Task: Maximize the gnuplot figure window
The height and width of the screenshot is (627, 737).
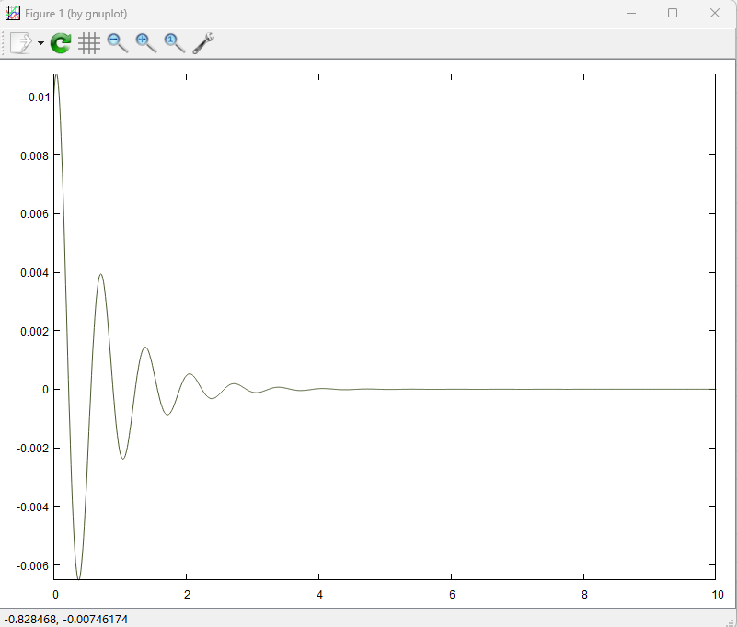Action: click(673, 13)
